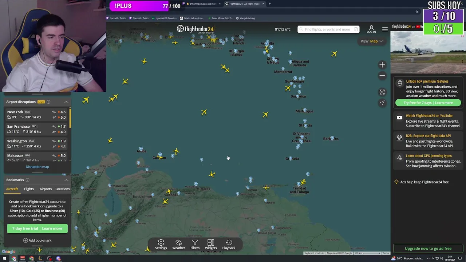
Task: Open Chrome from the Windows taskbar
Action: 14,259
